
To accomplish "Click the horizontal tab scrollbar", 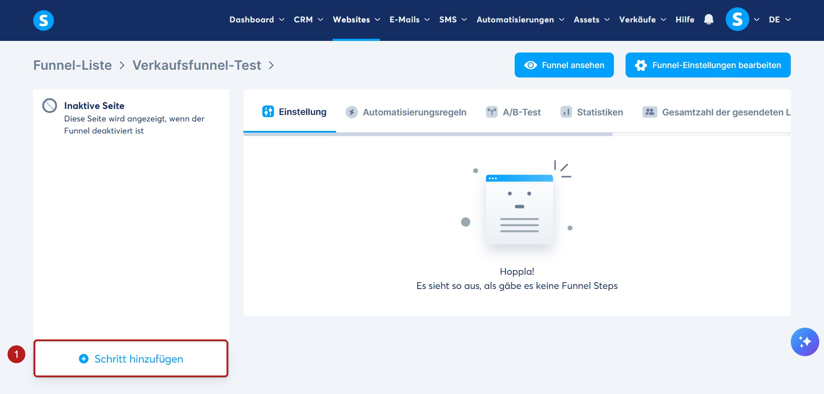I will pyautogui.click(x=428, y=134).
